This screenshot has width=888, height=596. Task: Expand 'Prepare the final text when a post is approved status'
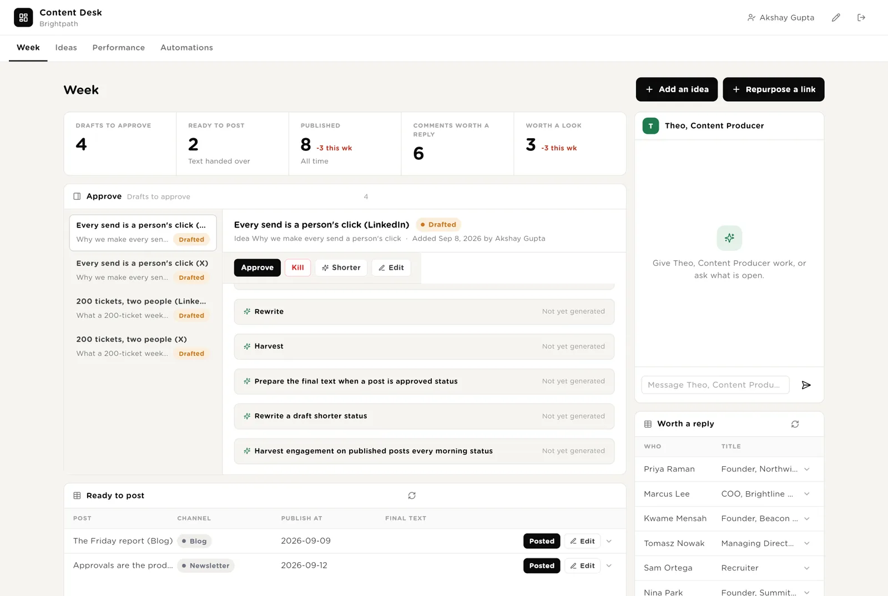(x=424, y=381)
